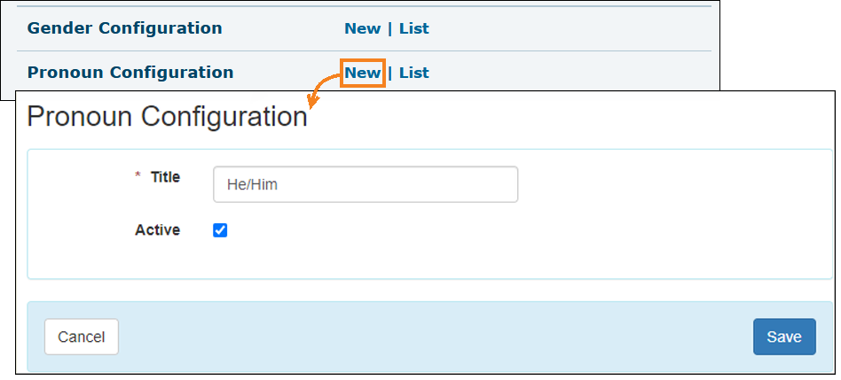Click New link for Gender Configuration
This screenshot has height=380, width=841.
coord(362,28)
